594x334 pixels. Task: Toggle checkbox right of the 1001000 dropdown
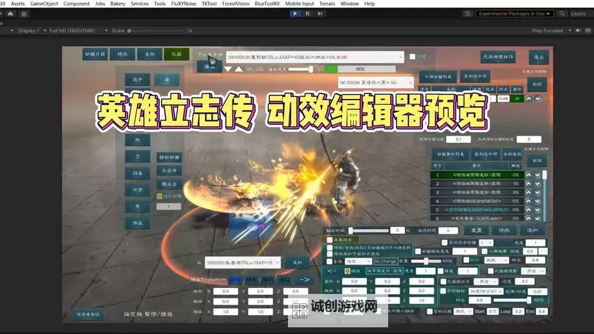pos(412,57)
